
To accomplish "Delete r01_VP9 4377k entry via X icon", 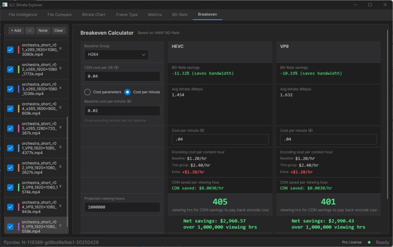I will pyautogui.click(x=60, y=147).
